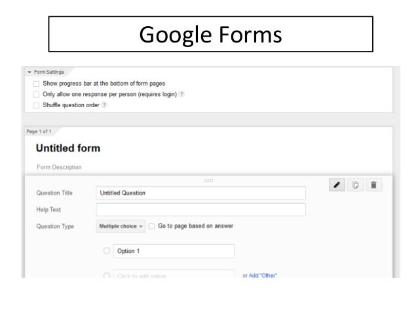
Task: Duplicate the question using copy icon
Action: [355, 185]
